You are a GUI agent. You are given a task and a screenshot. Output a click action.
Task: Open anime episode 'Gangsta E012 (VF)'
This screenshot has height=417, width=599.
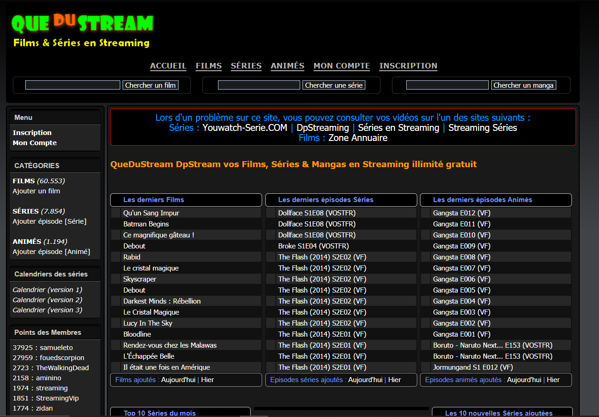(x=462, y=213)
